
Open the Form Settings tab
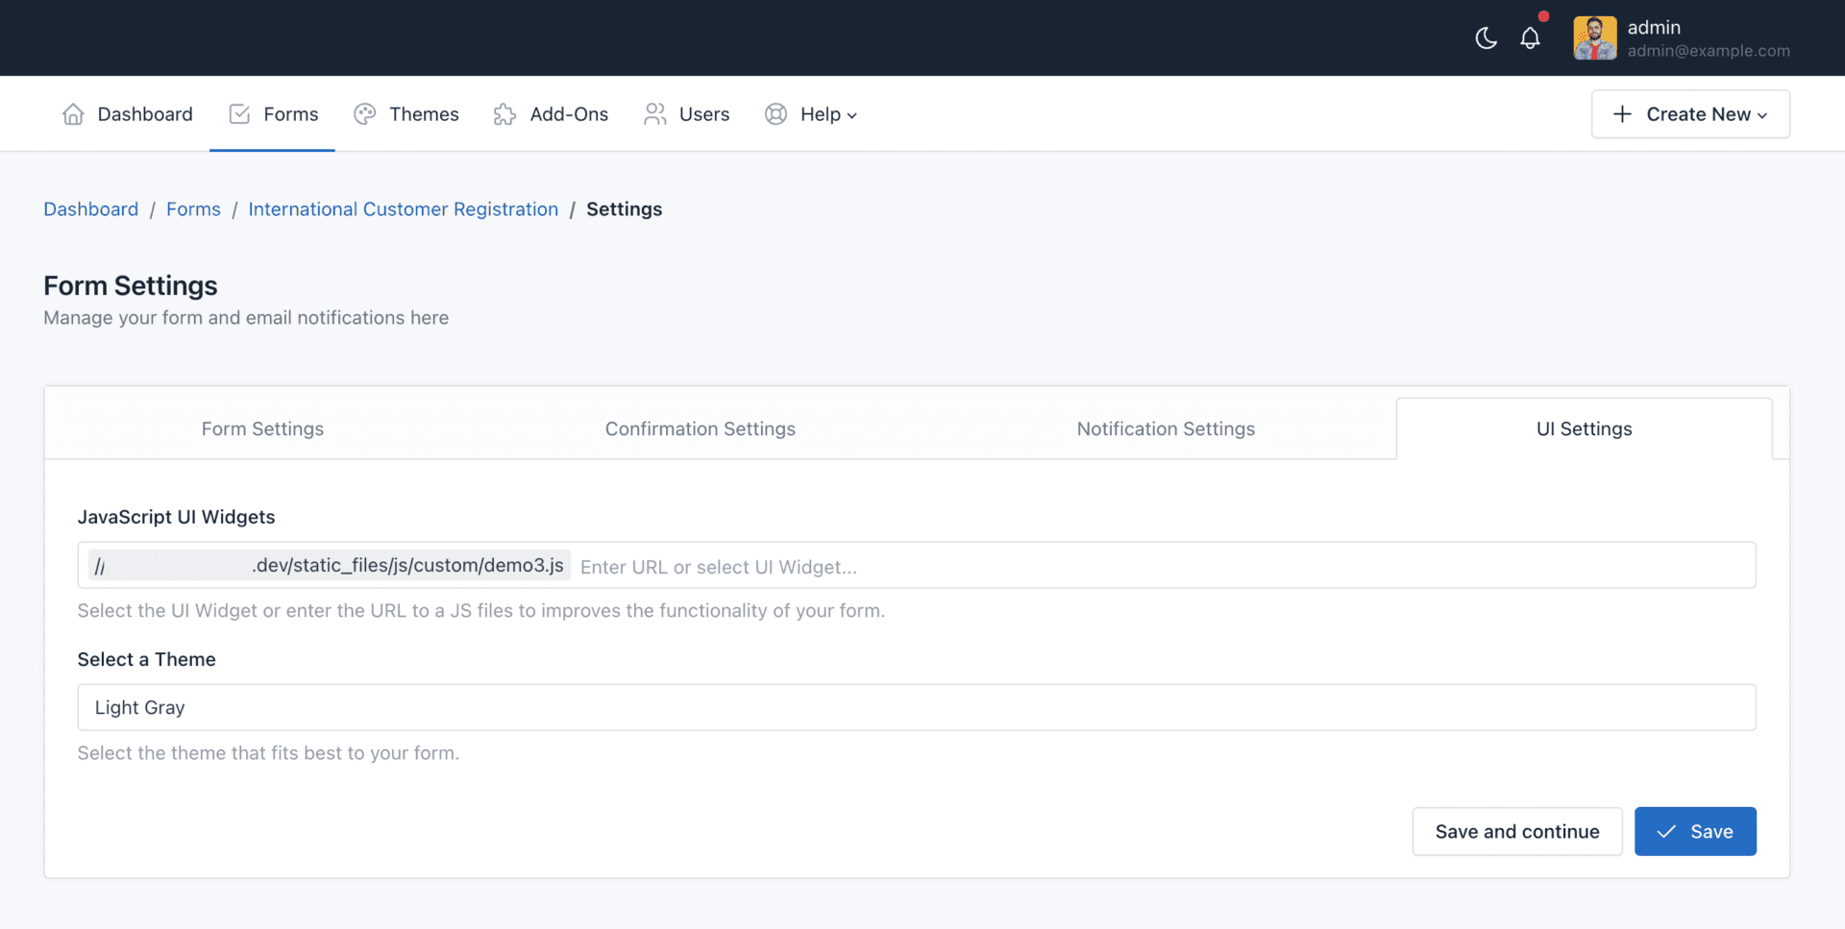pyautogui.click(x=262, y=429)
